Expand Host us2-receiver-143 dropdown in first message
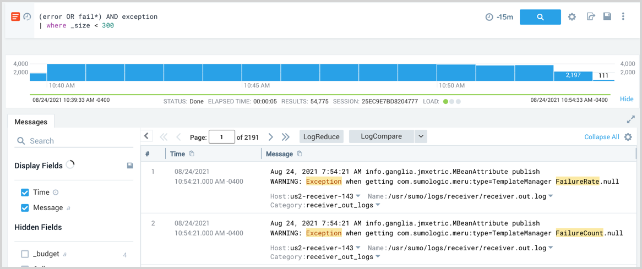 click(x=358, y=196)
